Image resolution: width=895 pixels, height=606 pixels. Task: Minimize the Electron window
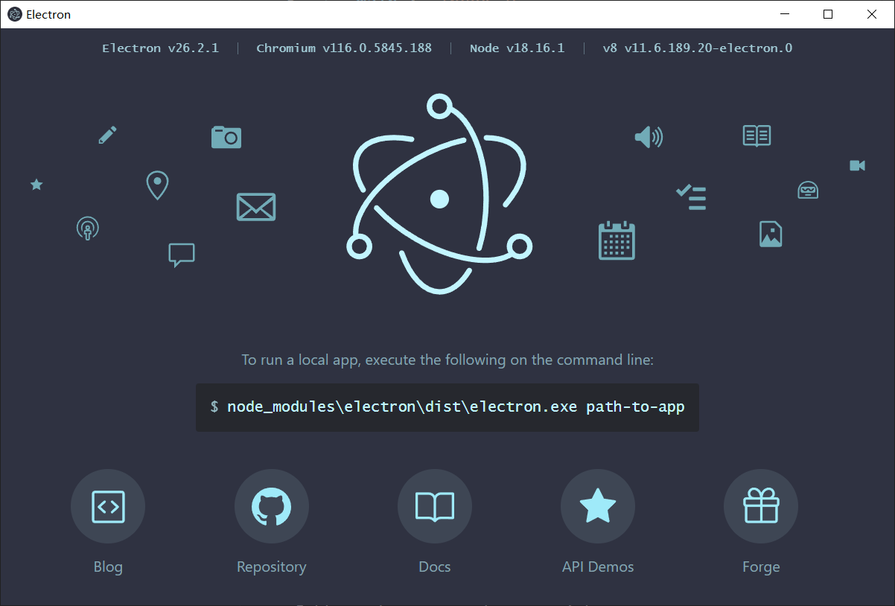click(784, 14)
